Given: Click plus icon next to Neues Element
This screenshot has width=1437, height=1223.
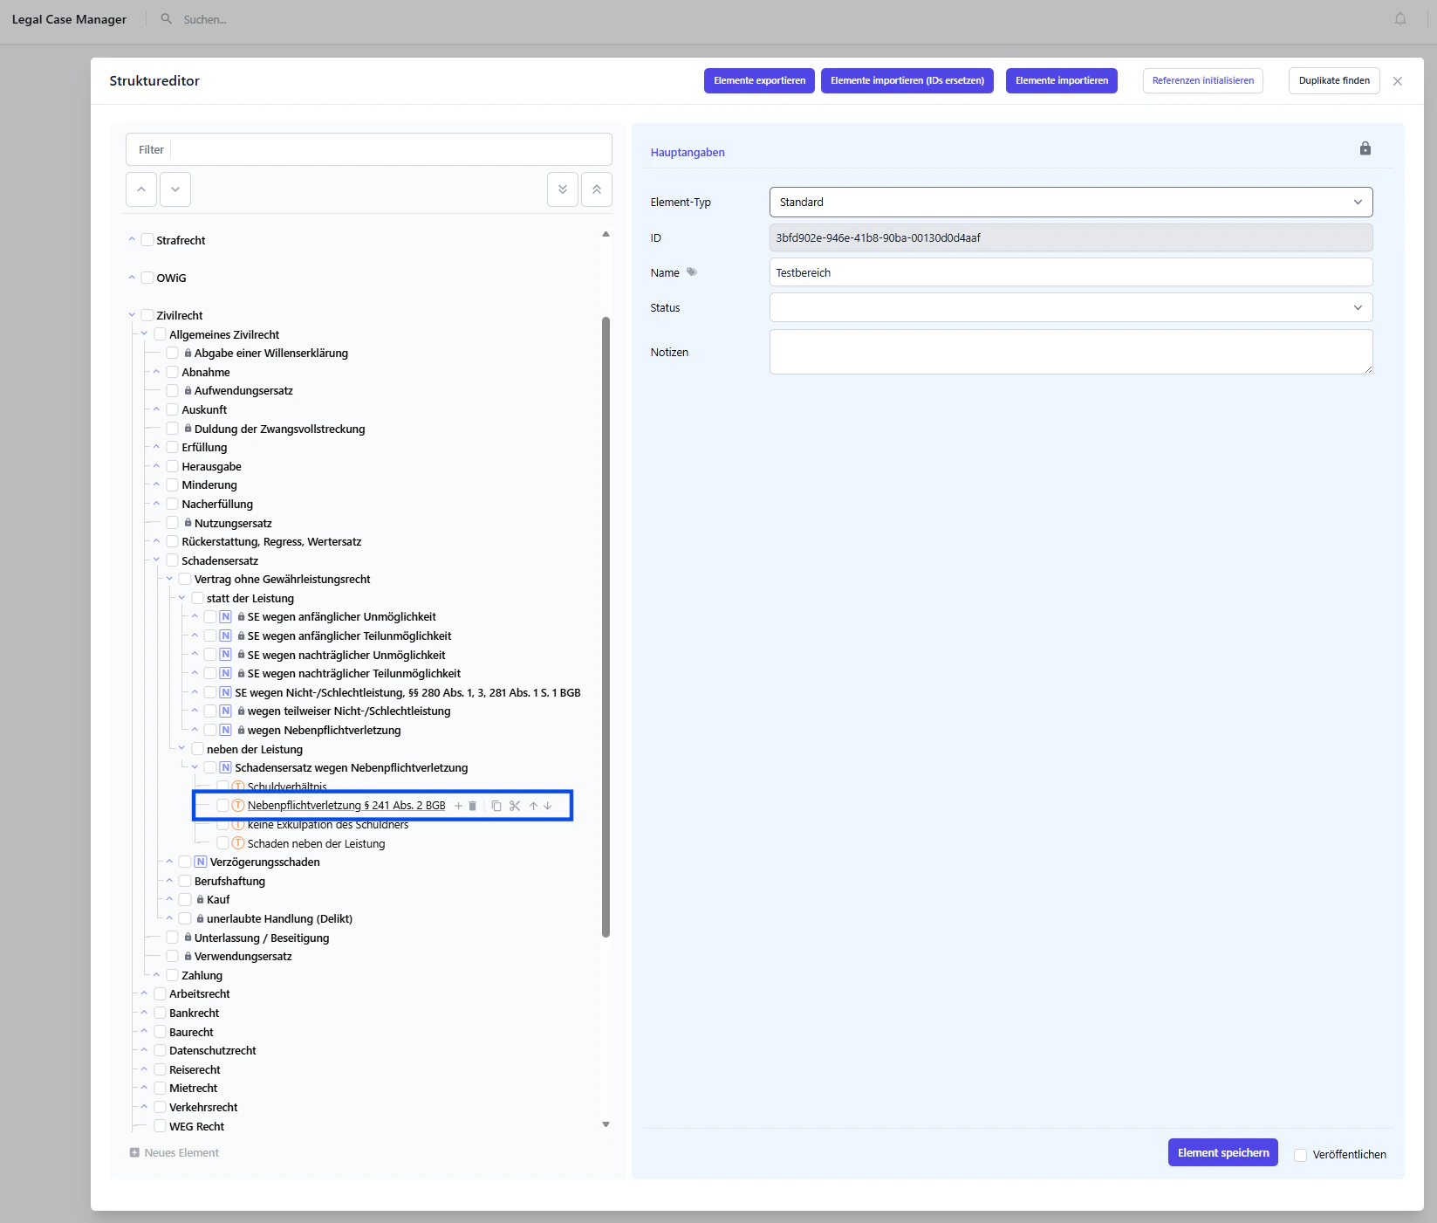Looking at the screenshot, I should [x=134, y=1153].
